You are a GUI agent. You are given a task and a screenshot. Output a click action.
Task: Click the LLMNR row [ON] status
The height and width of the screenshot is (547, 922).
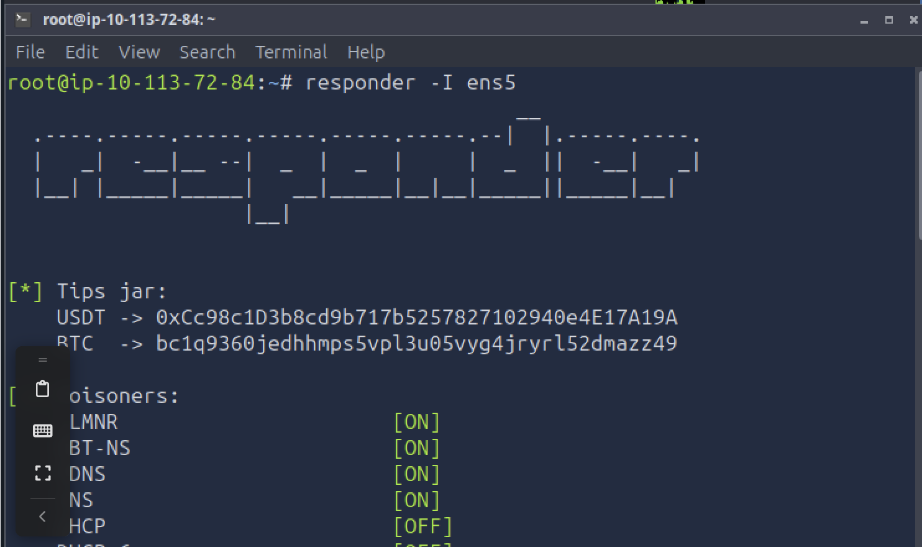pyautogui.click(x=417, y=422)
